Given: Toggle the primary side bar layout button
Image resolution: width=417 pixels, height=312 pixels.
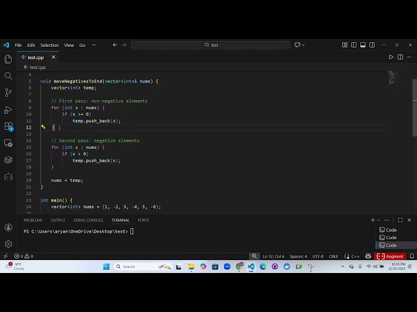Looking at the screenshot, I should 354,45.
